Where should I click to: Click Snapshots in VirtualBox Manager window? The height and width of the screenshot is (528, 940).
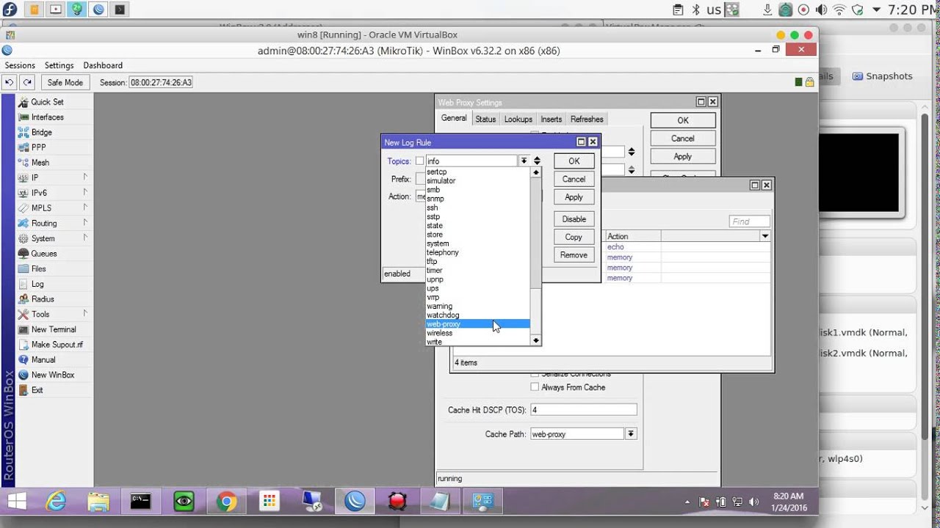882,76
